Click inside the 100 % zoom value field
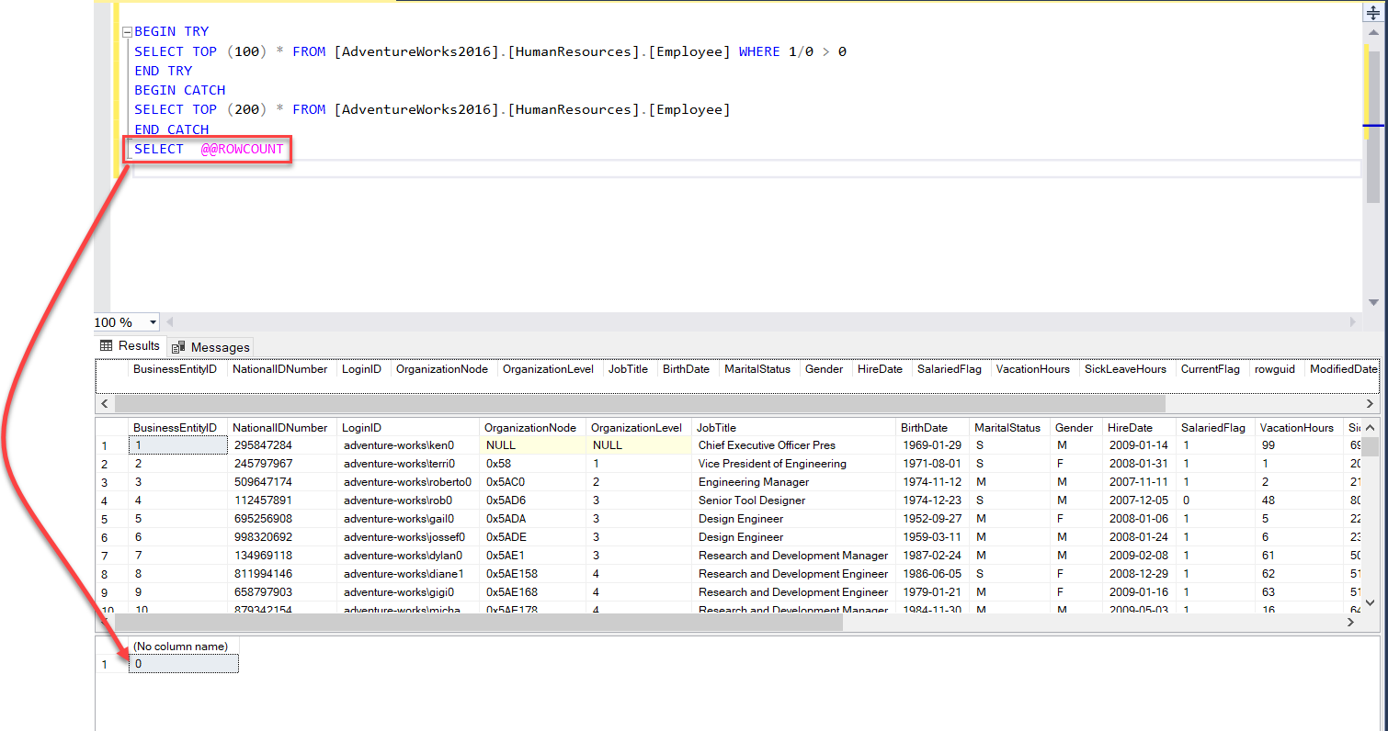The image size is (1388, 731). [118, 321]
